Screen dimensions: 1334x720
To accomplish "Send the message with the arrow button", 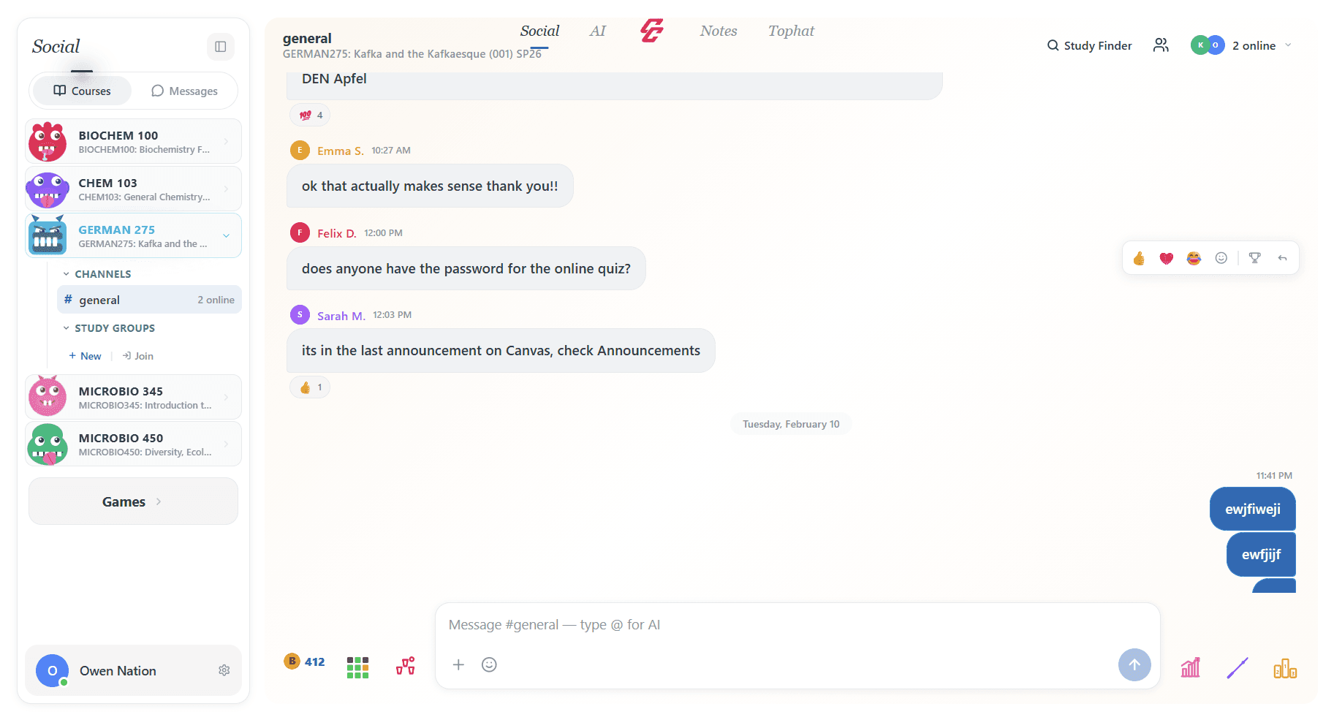I will 1134,664.
